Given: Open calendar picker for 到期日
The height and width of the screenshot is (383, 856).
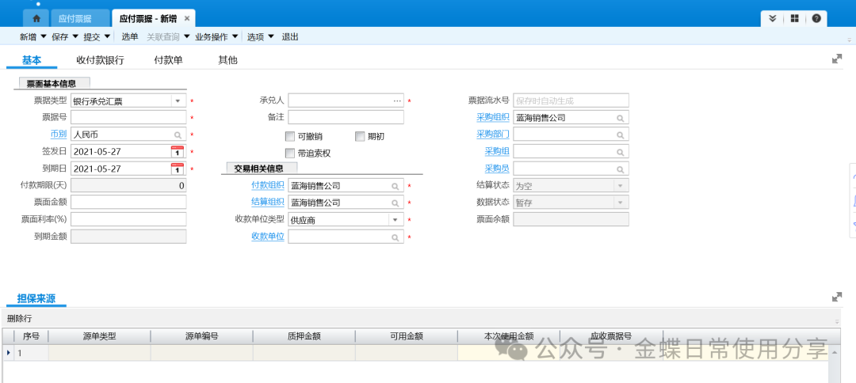Looking at the screenshot, I should (178, 169).
